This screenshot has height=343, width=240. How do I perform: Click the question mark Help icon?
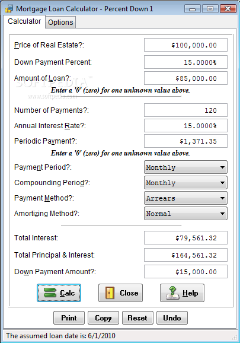172,293
